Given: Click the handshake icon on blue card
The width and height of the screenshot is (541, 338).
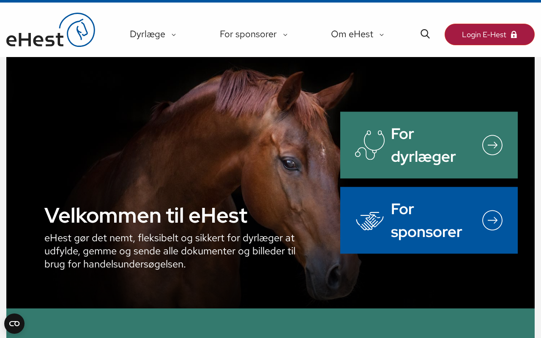Looking at the screenshot, I should click(x=370, y=221).
